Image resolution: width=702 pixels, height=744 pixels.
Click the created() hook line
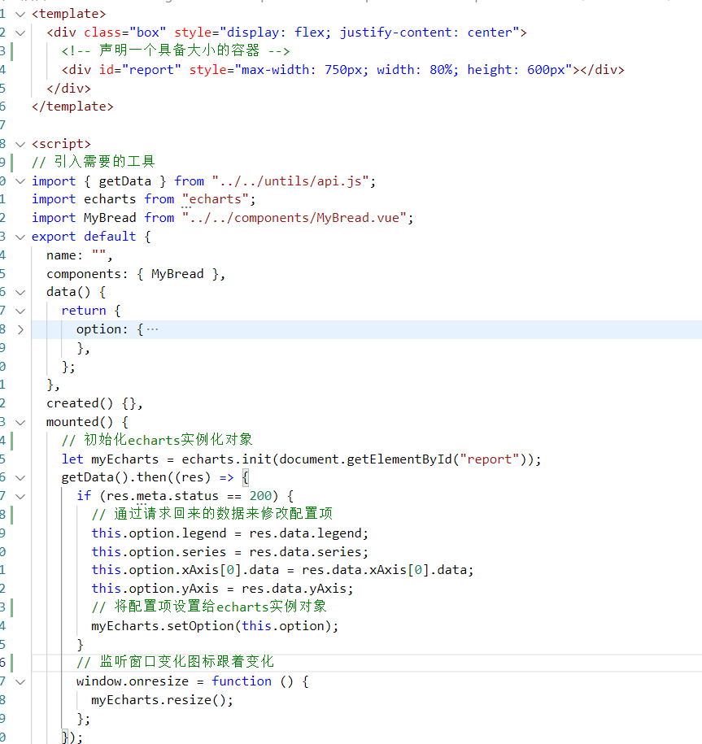(x=94, y=403)
